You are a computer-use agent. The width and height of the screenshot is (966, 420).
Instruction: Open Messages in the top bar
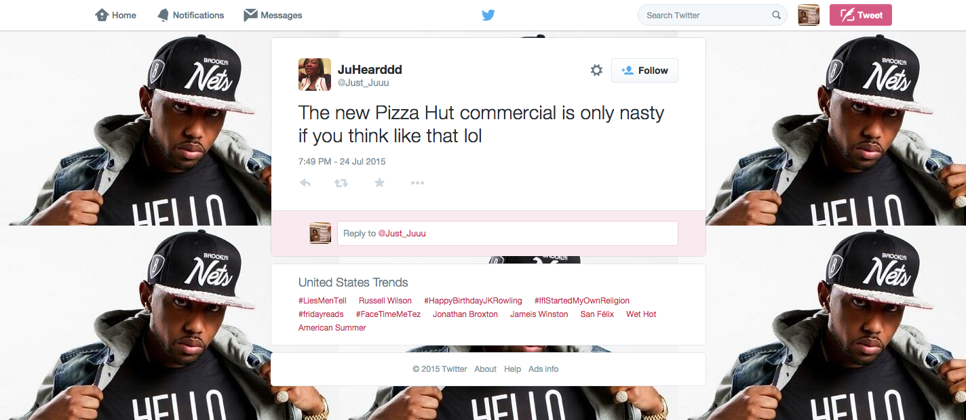tap(273, 15)
